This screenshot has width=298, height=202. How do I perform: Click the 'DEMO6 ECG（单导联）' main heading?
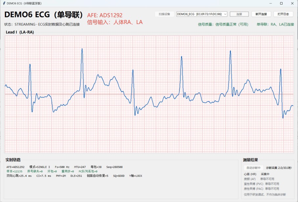[44, 15]
